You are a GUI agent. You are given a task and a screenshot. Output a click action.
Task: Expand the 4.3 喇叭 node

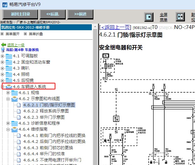(2, 68)
